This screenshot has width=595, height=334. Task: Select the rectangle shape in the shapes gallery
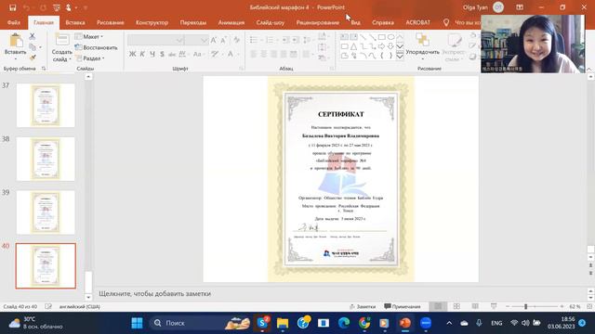click(382, 37)
